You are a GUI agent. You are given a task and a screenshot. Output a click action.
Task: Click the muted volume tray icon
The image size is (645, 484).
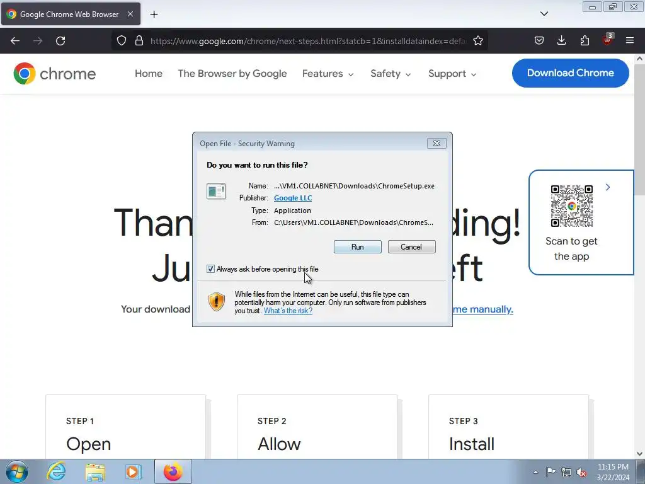[x=581, y=472]
